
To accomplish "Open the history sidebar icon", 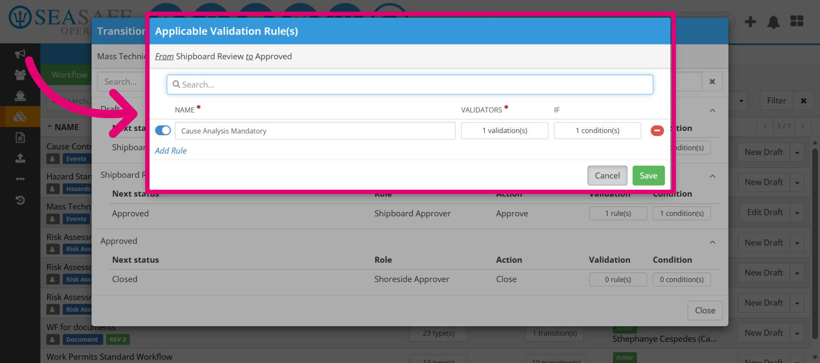I will click(x=20, y=200).
